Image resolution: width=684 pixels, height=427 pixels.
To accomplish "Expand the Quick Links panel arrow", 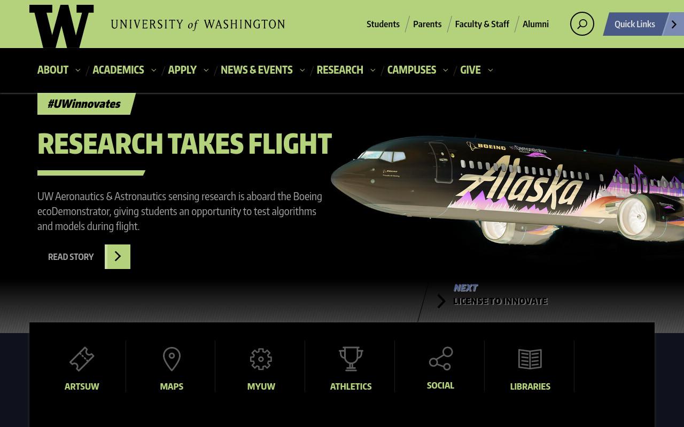I will click(x=674, y=24).
